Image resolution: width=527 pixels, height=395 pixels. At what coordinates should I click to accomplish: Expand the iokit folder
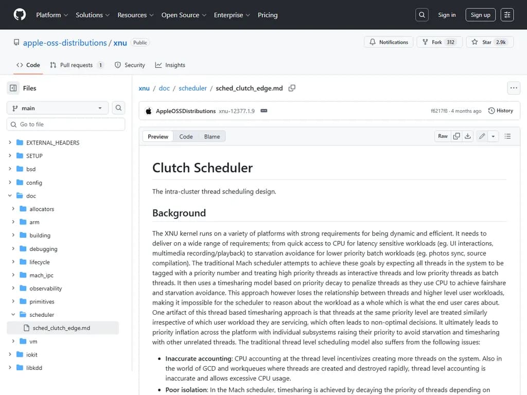[x=10, y=354]
